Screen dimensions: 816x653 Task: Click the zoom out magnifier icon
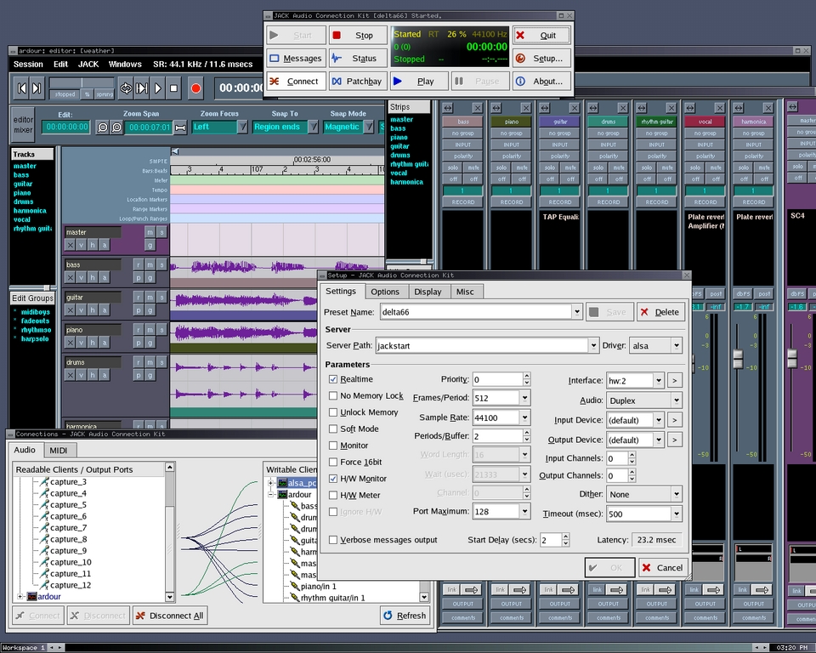(x=101, y=128)
